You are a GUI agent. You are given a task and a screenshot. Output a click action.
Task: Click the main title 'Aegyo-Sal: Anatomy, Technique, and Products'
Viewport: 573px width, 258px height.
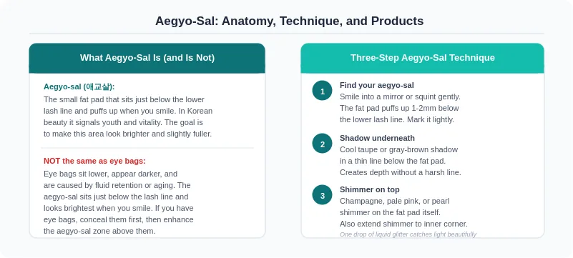(x=289, y=21)
